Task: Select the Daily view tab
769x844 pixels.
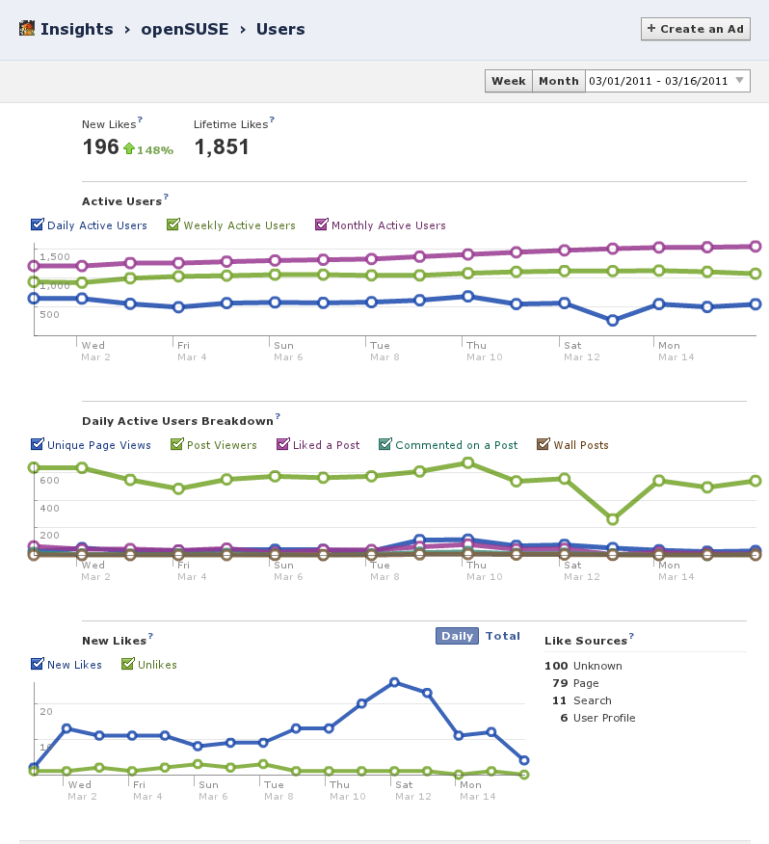Action: [x=457, y=636]
